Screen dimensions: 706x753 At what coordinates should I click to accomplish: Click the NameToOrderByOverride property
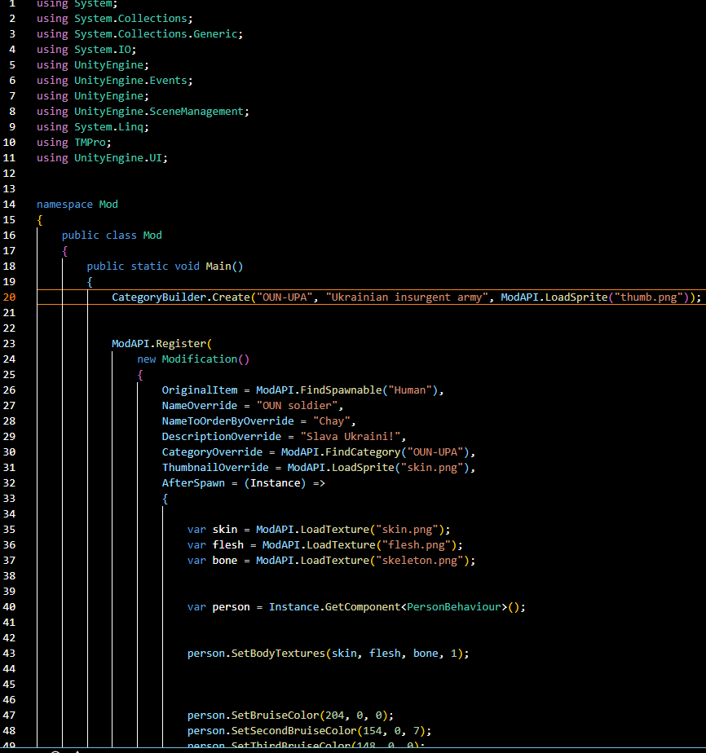click(227, 421)
